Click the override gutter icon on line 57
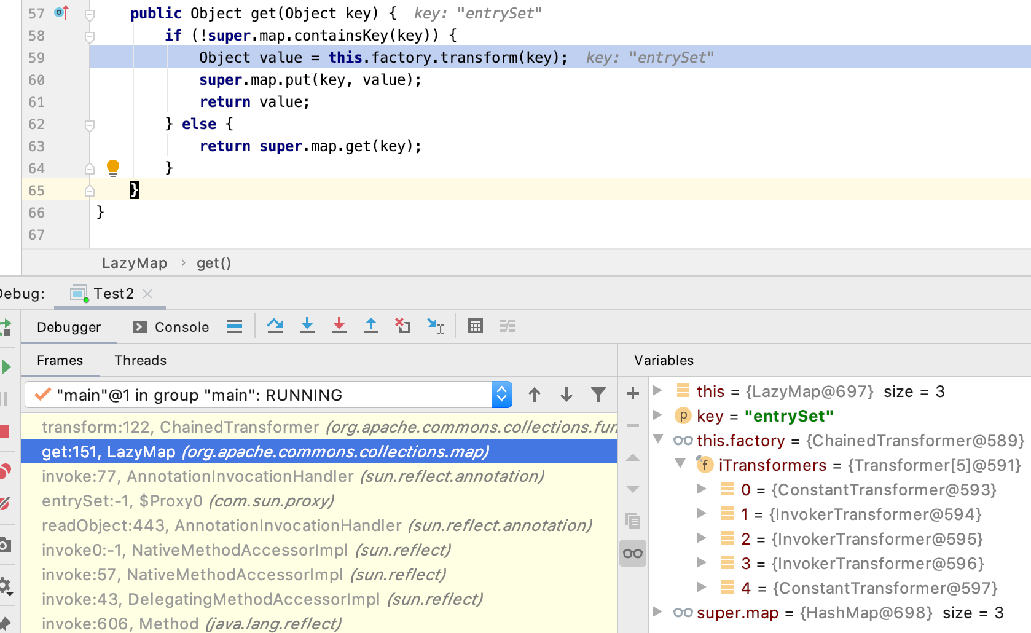Screen dimensions: 1031x633 [61, 12]
